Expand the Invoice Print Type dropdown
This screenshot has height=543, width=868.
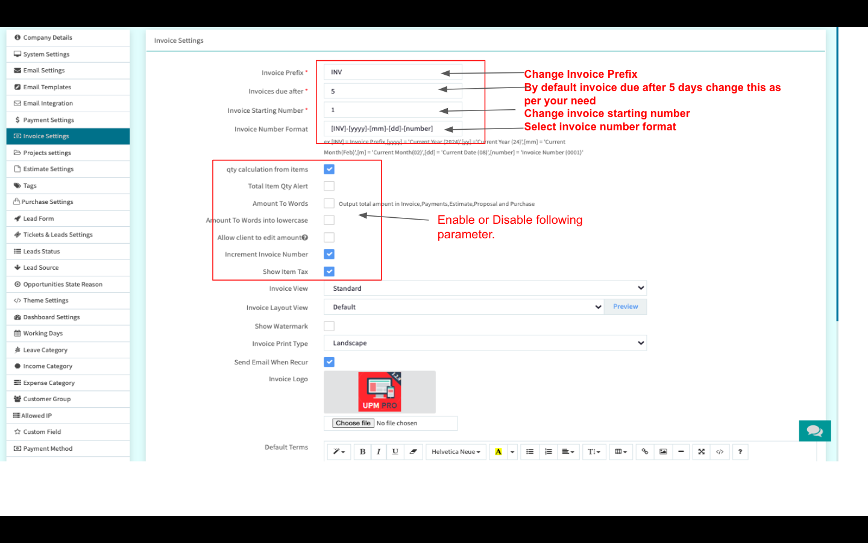click(x=485, y=343)
